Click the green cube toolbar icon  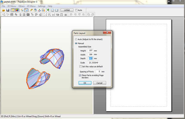coord(48,10)
